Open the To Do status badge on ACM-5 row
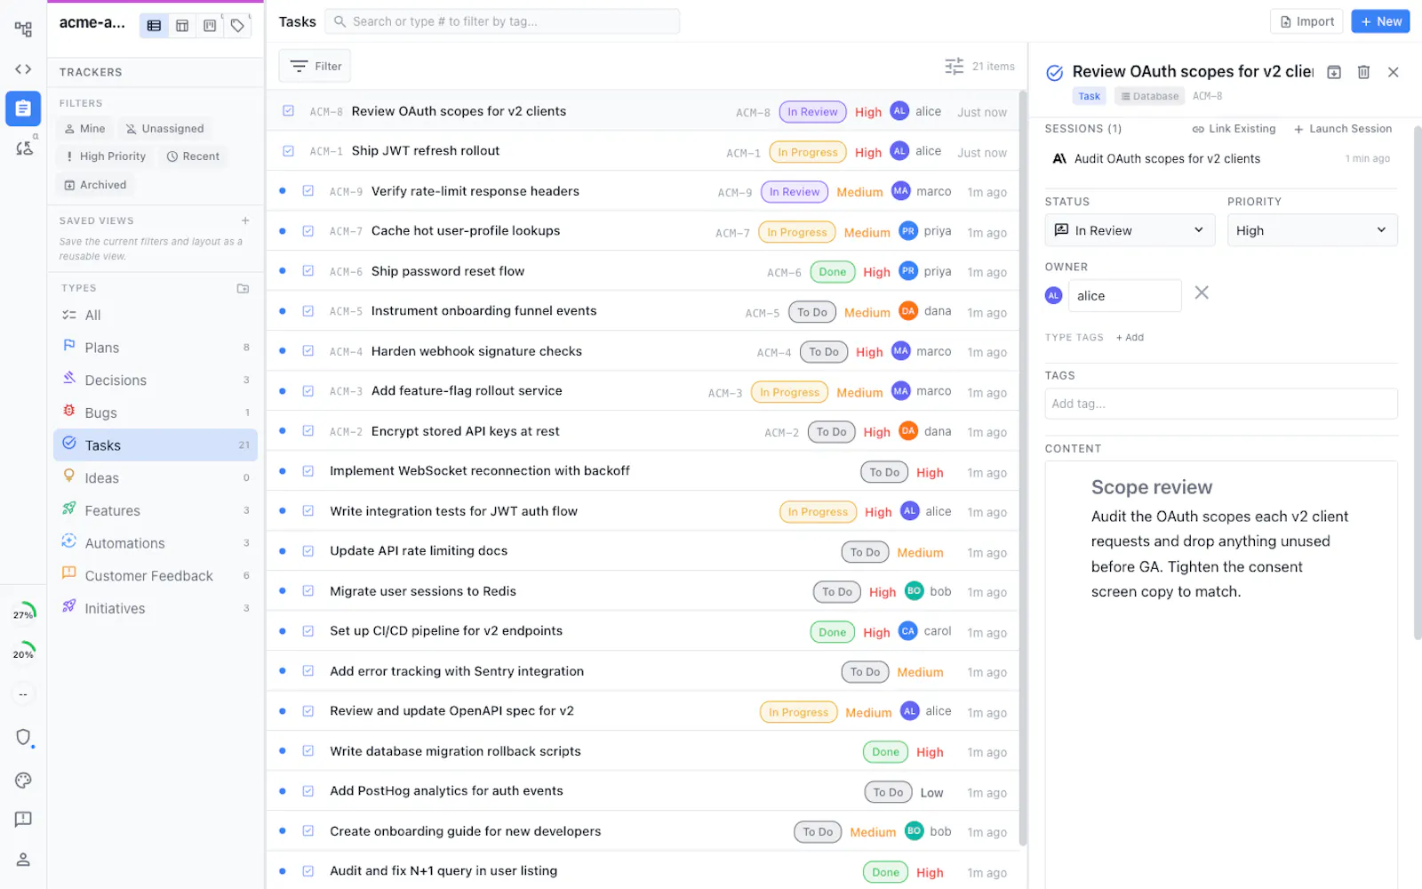 coord(812,312)
